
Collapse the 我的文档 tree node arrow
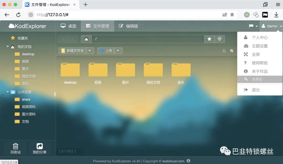[x=8, y=47]
